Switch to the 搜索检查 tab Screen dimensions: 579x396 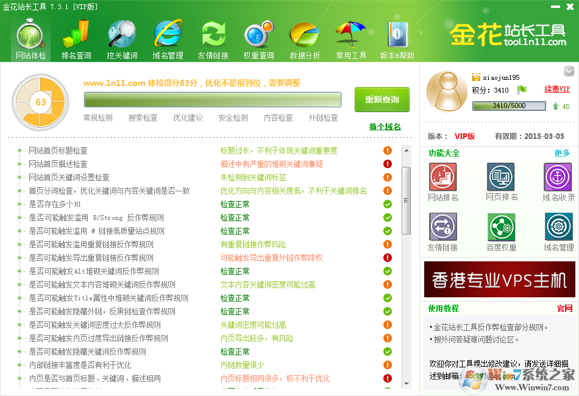coord(143,118)
